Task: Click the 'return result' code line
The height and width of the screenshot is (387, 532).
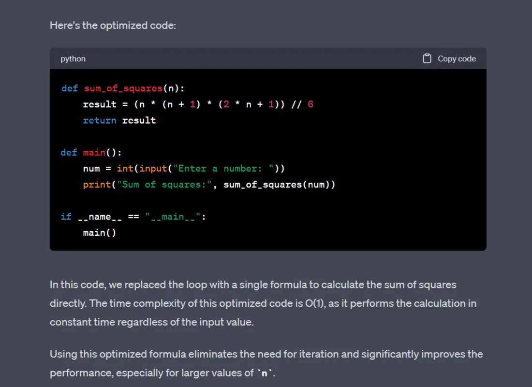Action: (119, 120)
